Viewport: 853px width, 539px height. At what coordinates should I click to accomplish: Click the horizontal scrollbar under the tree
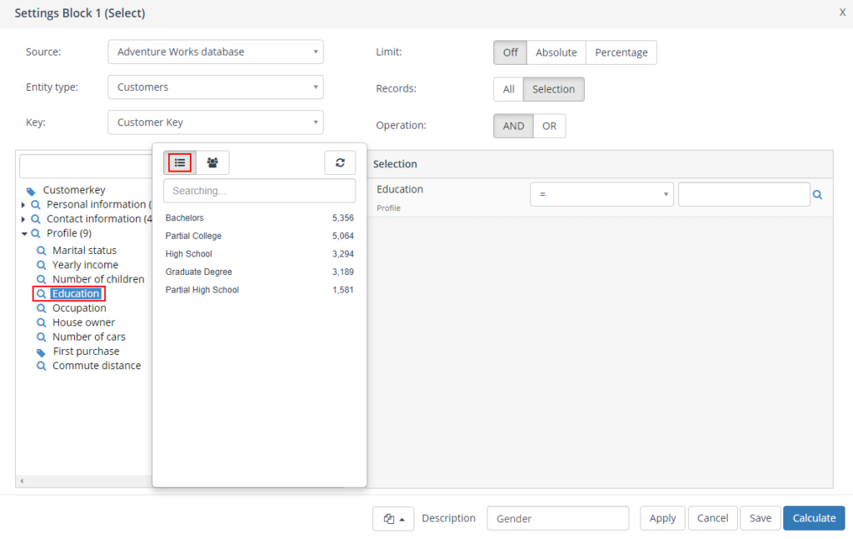tap(83, 482)
